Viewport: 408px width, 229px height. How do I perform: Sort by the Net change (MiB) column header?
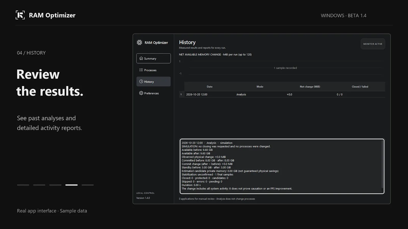[x=310, y=87]
